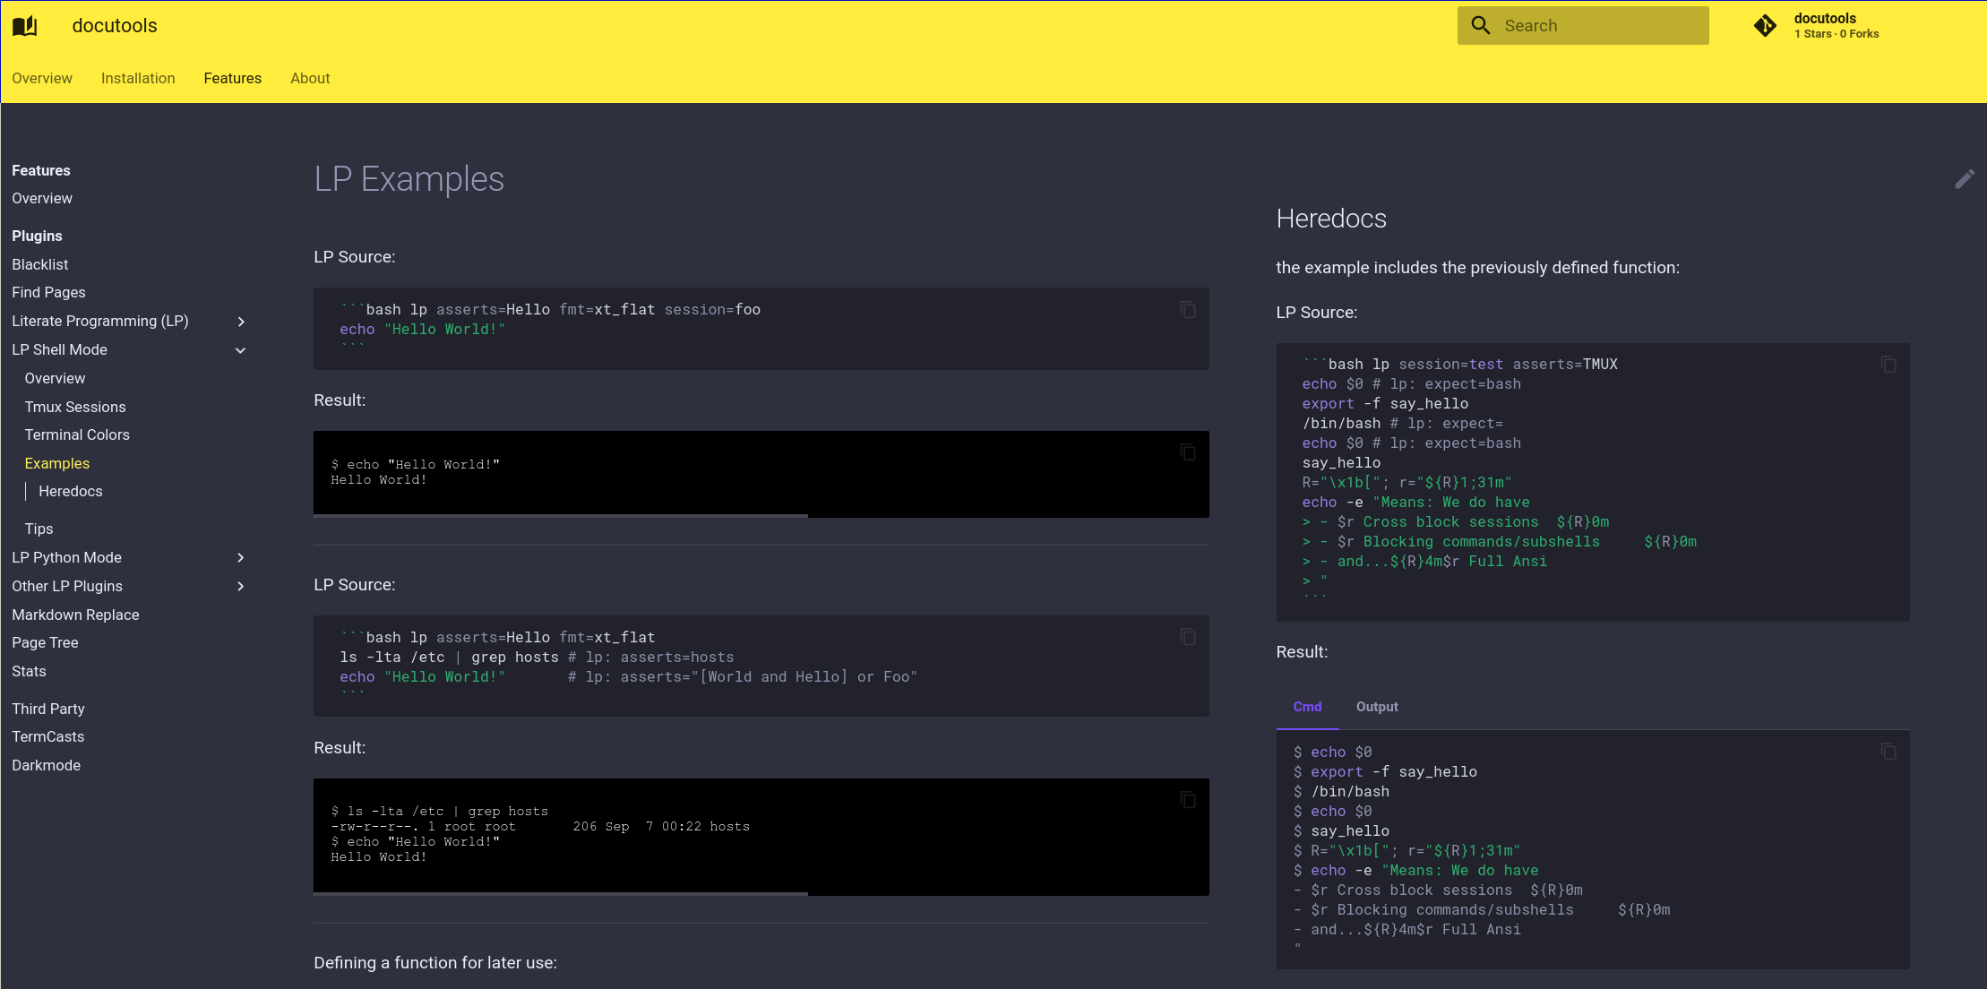This screenshot has height=989, width=1987.
Task: Open the Heredocs sidebar entry
Action: (70, 491)
